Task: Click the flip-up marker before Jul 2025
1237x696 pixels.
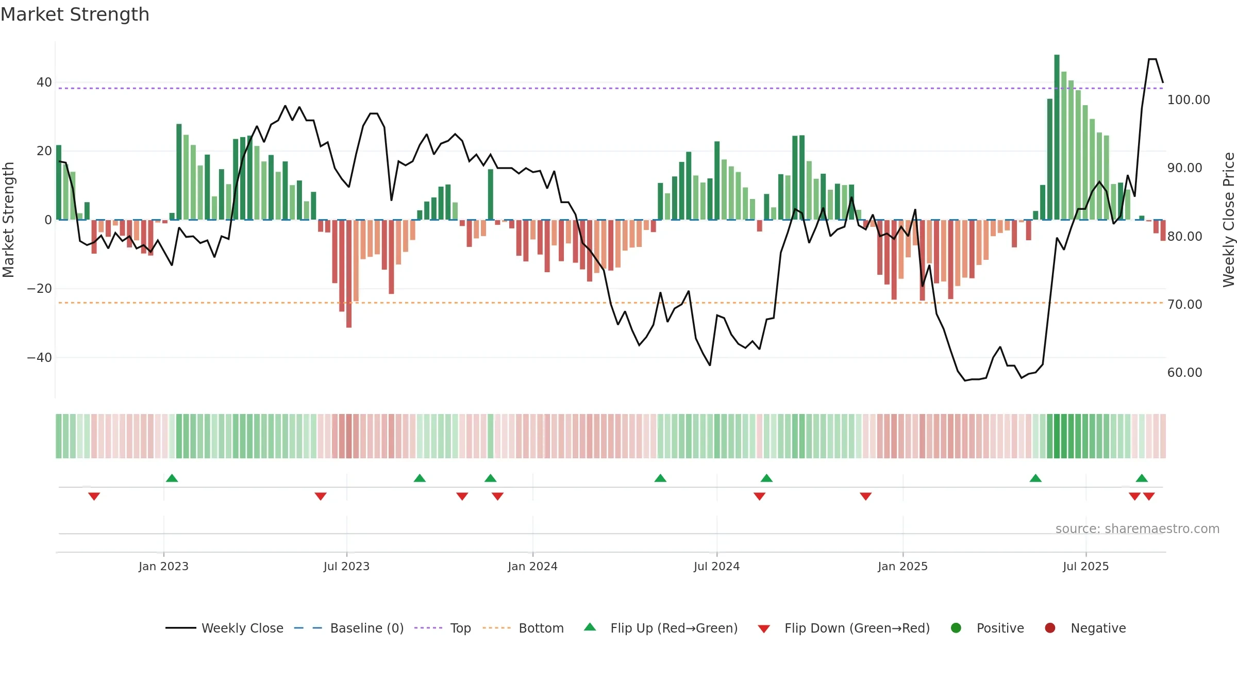Action: (x=1035, y=478)
